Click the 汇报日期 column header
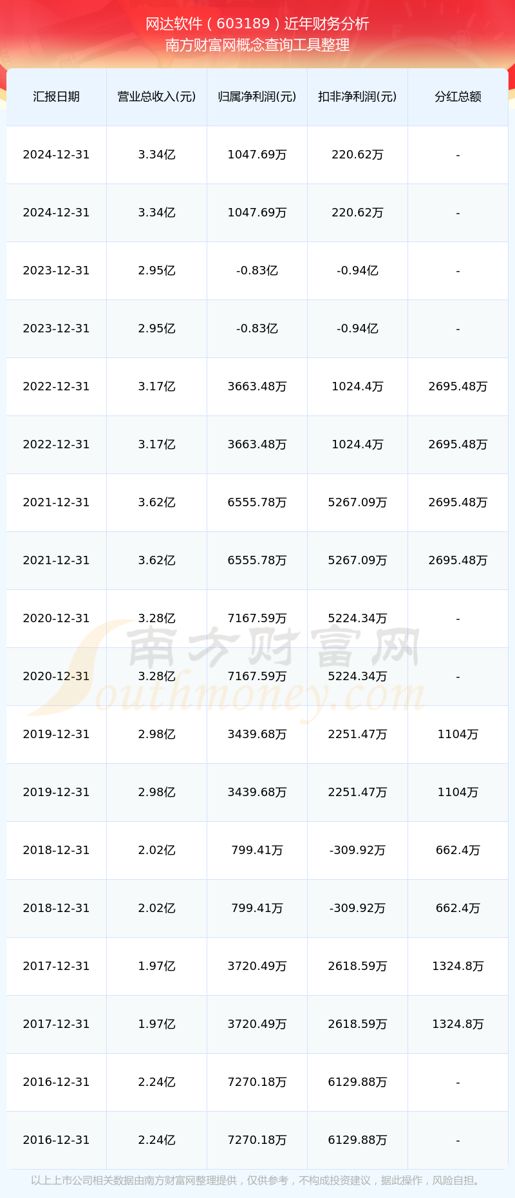 tap(56, 97)
